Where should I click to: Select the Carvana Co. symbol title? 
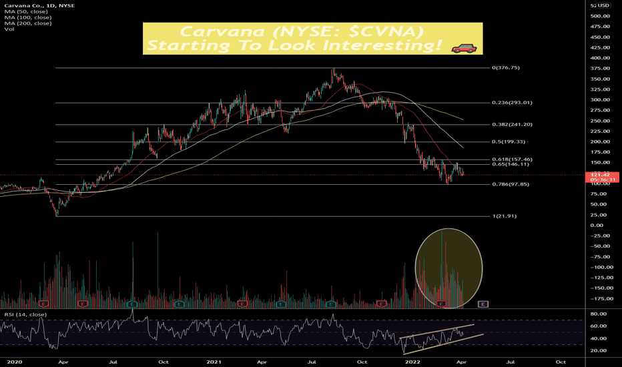(x=39, y=5)
